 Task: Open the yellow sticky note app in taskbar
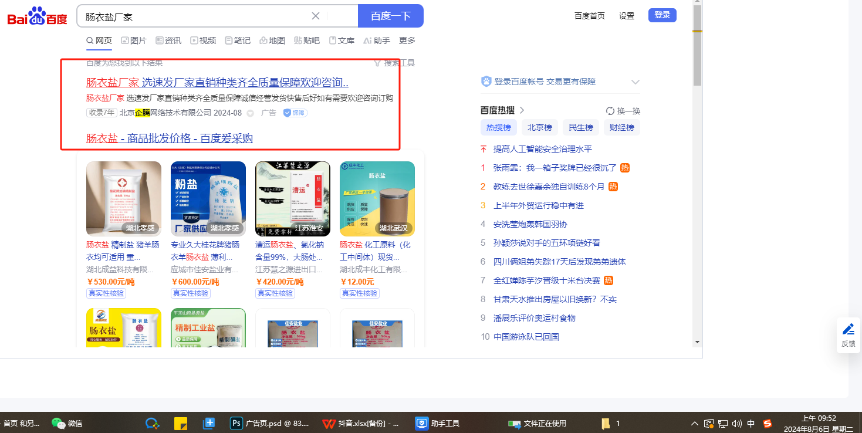tap(181, 423)
